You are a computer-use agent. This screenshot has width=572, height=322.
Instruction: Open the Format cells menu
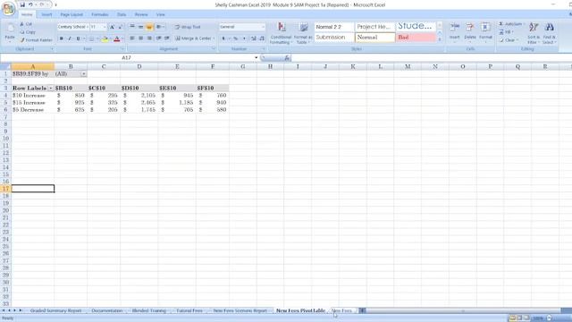click(485, 32)
